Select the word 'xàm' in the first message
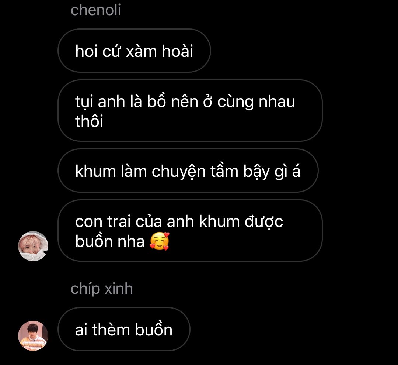 [142, 52]
